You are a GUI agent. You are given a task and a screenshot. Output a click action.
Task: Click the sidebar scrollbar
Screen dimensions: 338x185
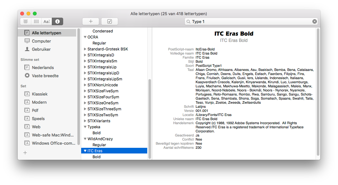pyautogui.click(x=79, y=87)
